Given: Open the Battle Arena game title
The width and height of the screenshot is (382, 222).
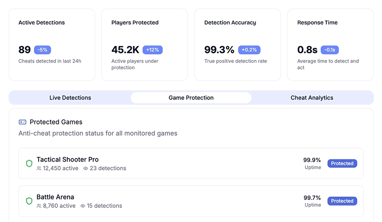Looking at the screenshot, I should pyautogui.click(x=55, y=197).
